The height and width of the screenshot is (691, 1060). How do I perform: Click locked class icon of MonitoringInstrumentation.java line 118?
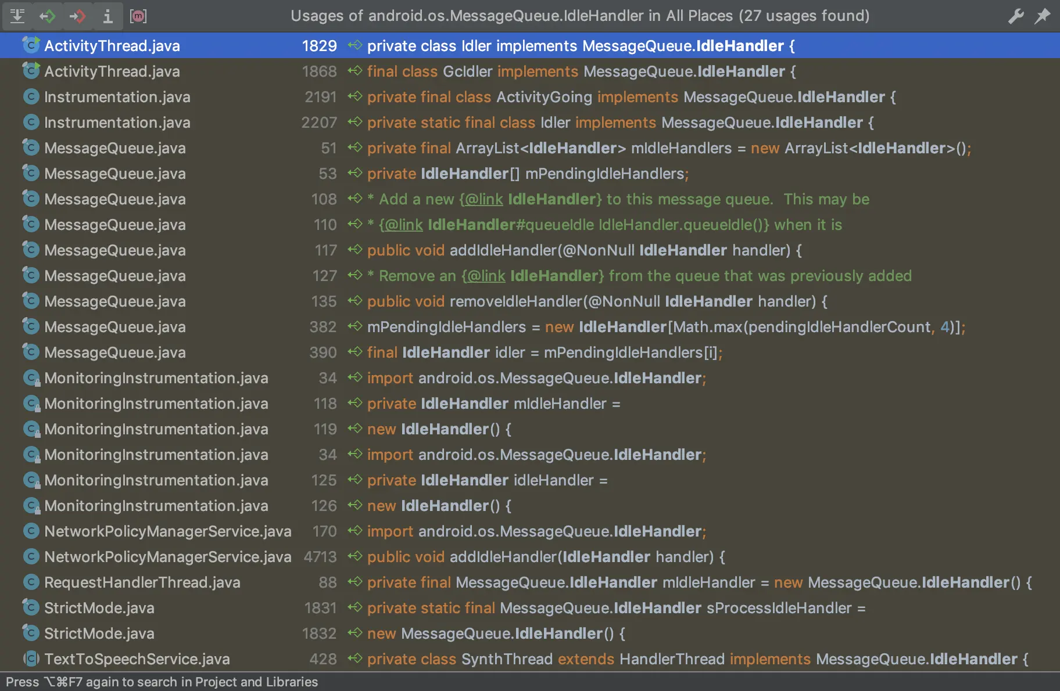31,403
